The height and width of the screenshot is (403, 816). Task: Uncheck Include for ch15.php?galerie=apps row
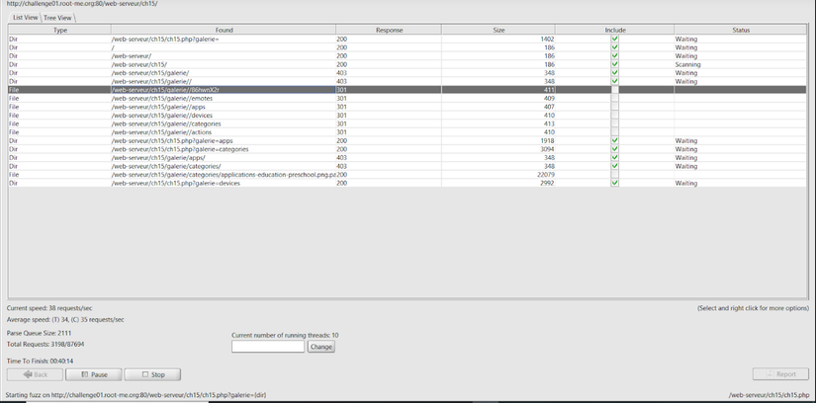pyautogui.click(x=614, y=140)
